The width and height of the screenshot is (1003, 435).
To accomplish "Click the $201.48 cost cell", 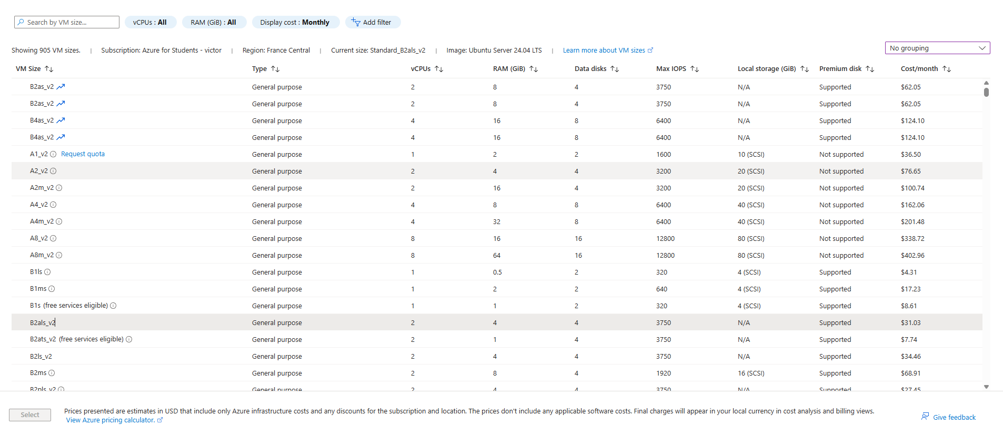I will 912,221.
